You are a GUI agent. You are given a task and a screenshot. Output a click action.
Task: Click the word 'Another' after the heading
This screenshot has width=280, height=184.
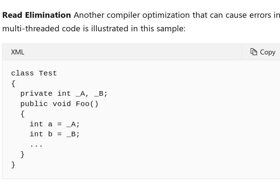pyautogui.click(x=89, y=15)
